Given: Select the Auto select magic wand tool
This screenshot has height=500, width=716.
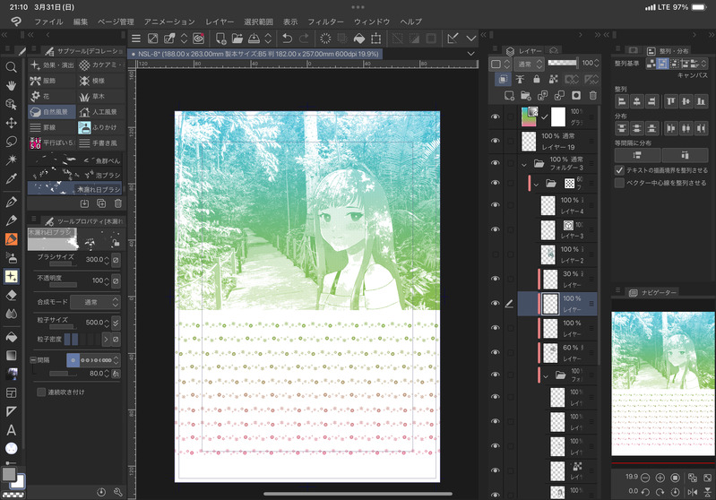Looking at the screenshot, I should 11,159.
